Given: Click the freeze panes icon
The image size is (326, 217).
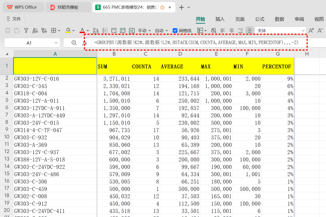Looking at the screenshot, I should pos(200,31).
